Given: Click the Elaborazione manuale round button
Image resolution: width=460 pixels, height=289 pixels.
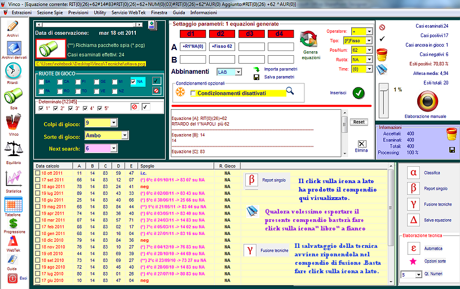Looking at the screenshot, I should pyautogui.click(x=427, y=101).
